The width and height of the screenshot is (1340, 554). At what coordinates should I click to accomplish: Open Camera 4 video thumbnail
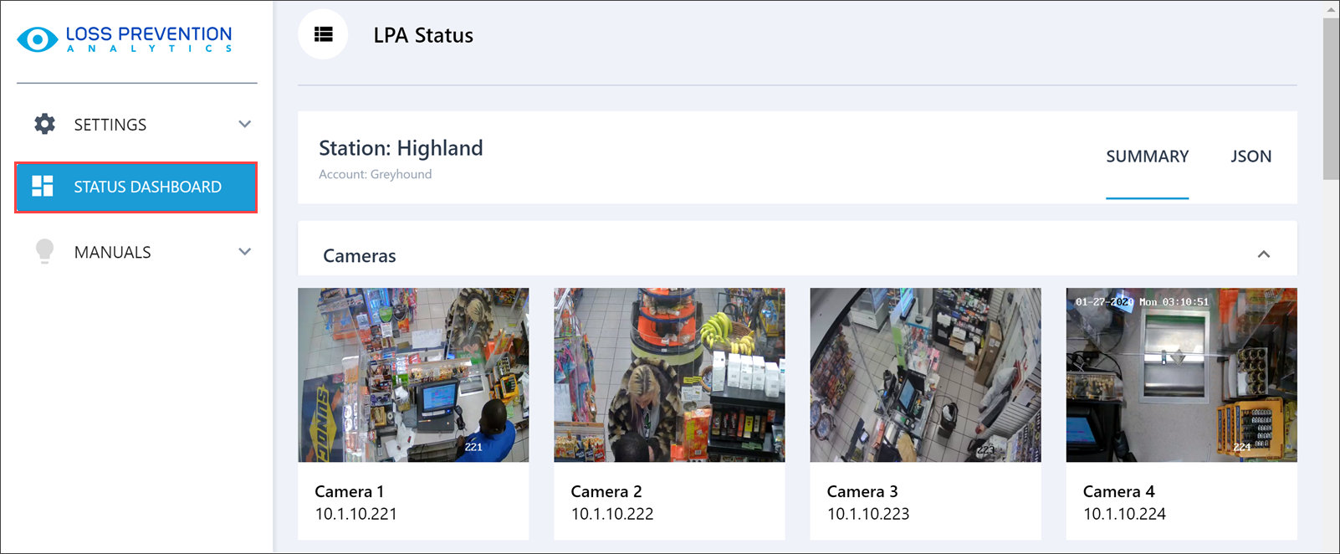pos(1181,375)
